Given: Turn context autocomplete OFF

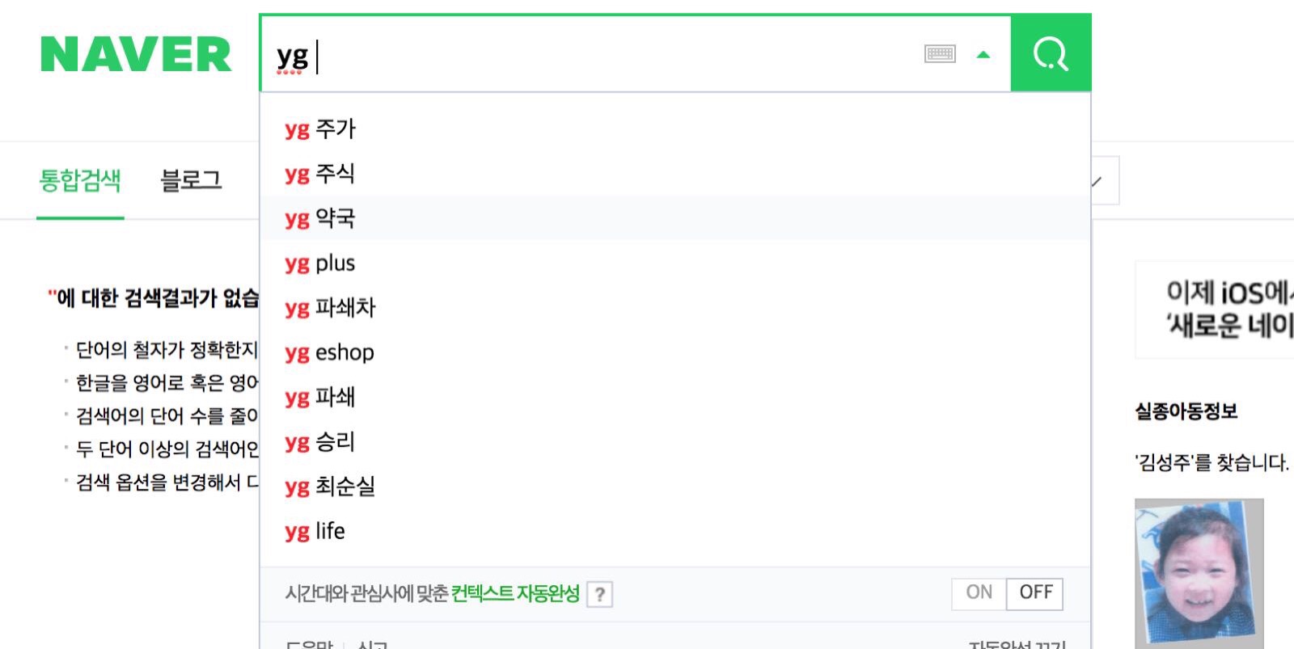Looking at the screenshot, I should [1035, 592].
